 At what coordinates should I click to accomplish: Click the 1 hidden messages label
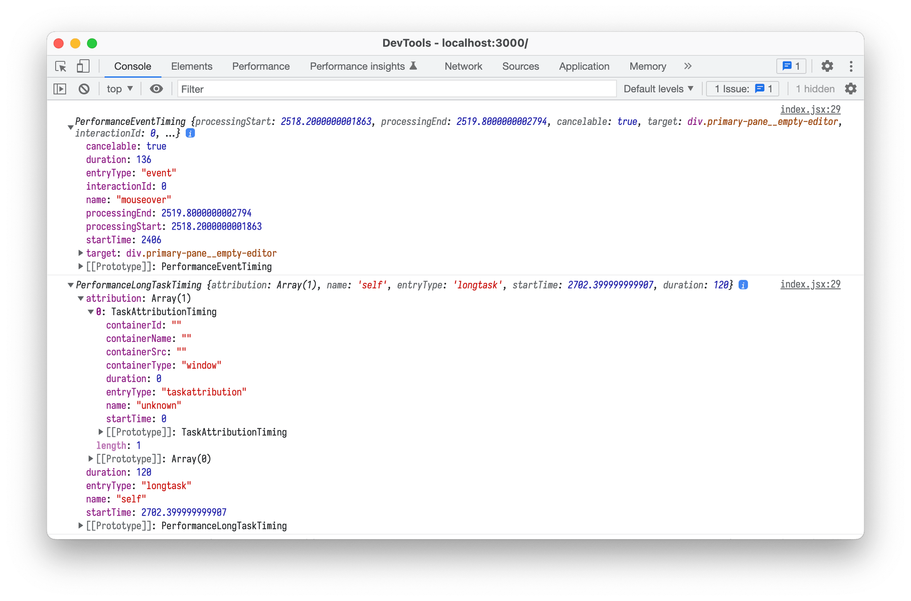click(814, 89)
